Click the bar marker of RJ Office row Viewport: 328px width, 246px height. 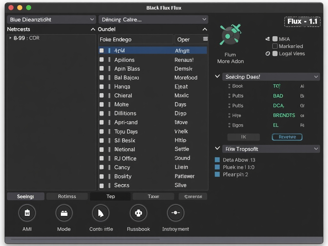[x=109, y=158]
